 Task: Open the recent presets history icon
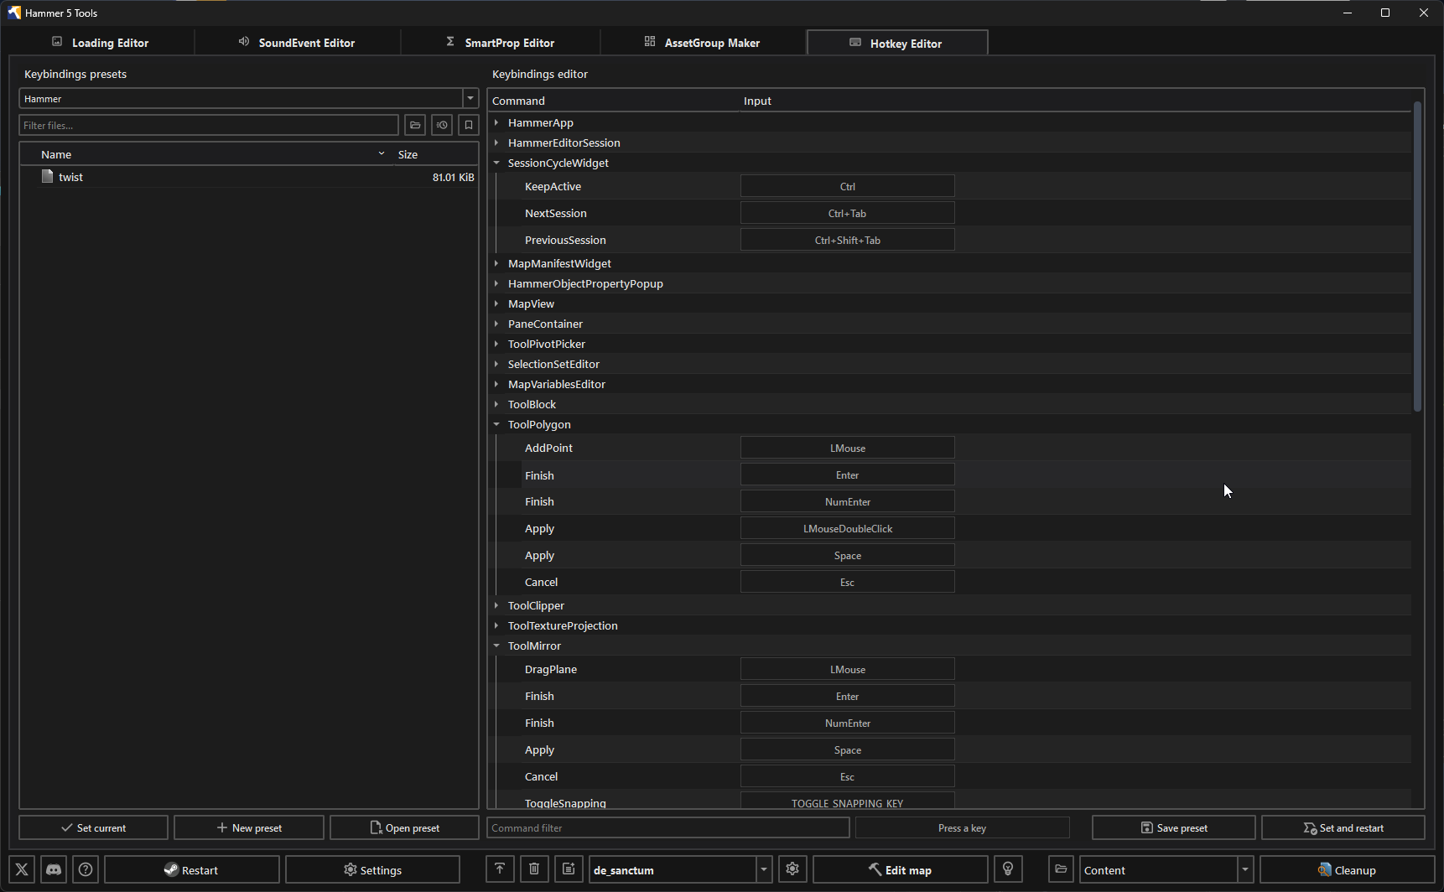click(x=442, y=125)
